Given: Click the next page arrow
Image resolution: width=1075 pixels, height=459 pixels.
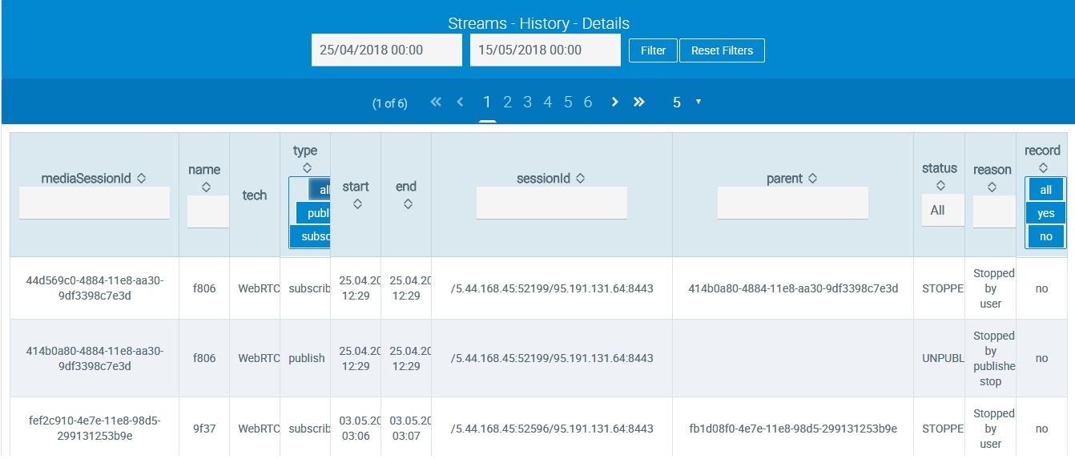Looking at the screenshot, I should tap(614, 103).
